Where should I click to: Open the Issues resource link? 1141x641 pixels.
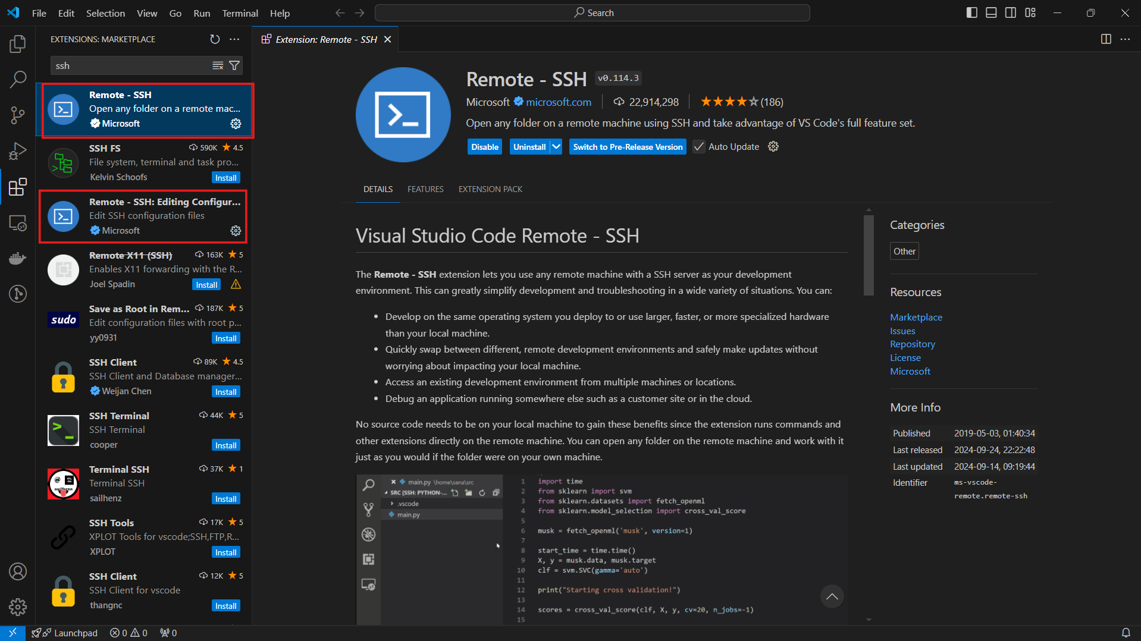tap(902, 331)
